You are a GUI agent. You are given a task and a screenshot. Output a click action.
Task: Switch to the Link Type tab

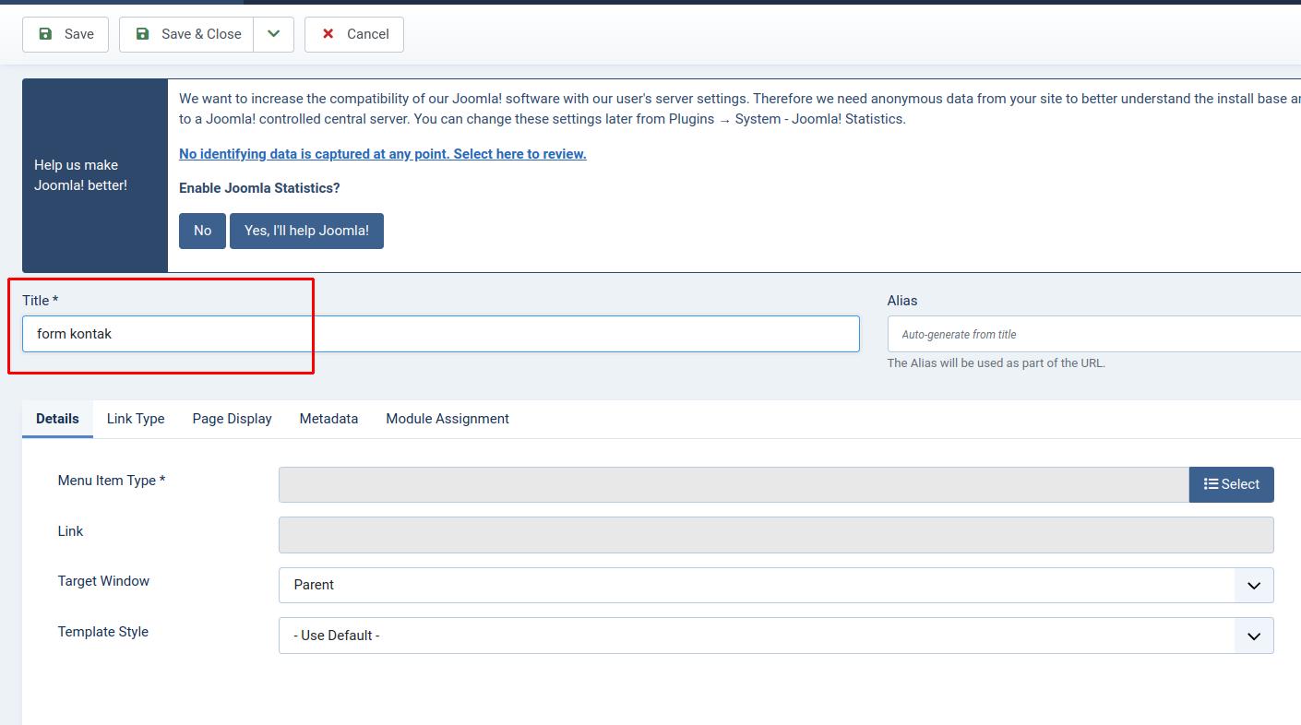(136, 419)
